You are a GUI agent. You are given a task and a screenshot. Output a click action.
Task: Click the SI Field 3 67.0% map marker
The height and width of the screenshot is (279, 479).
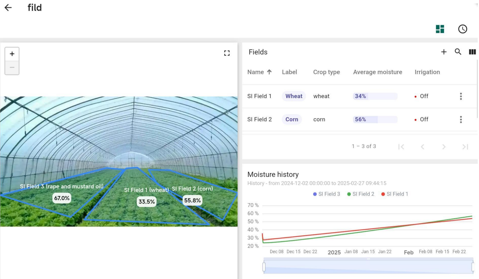click(62, 198)
